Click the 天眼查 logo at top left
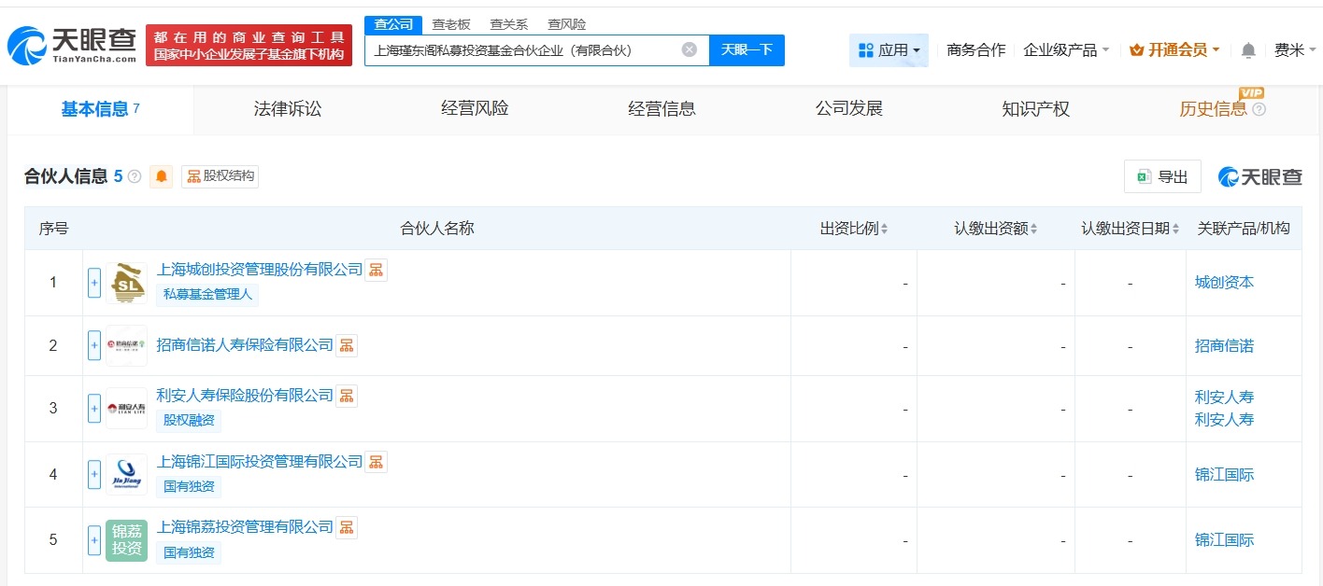1323x586 pixels. pyautogui.click(x=72, y=45)
